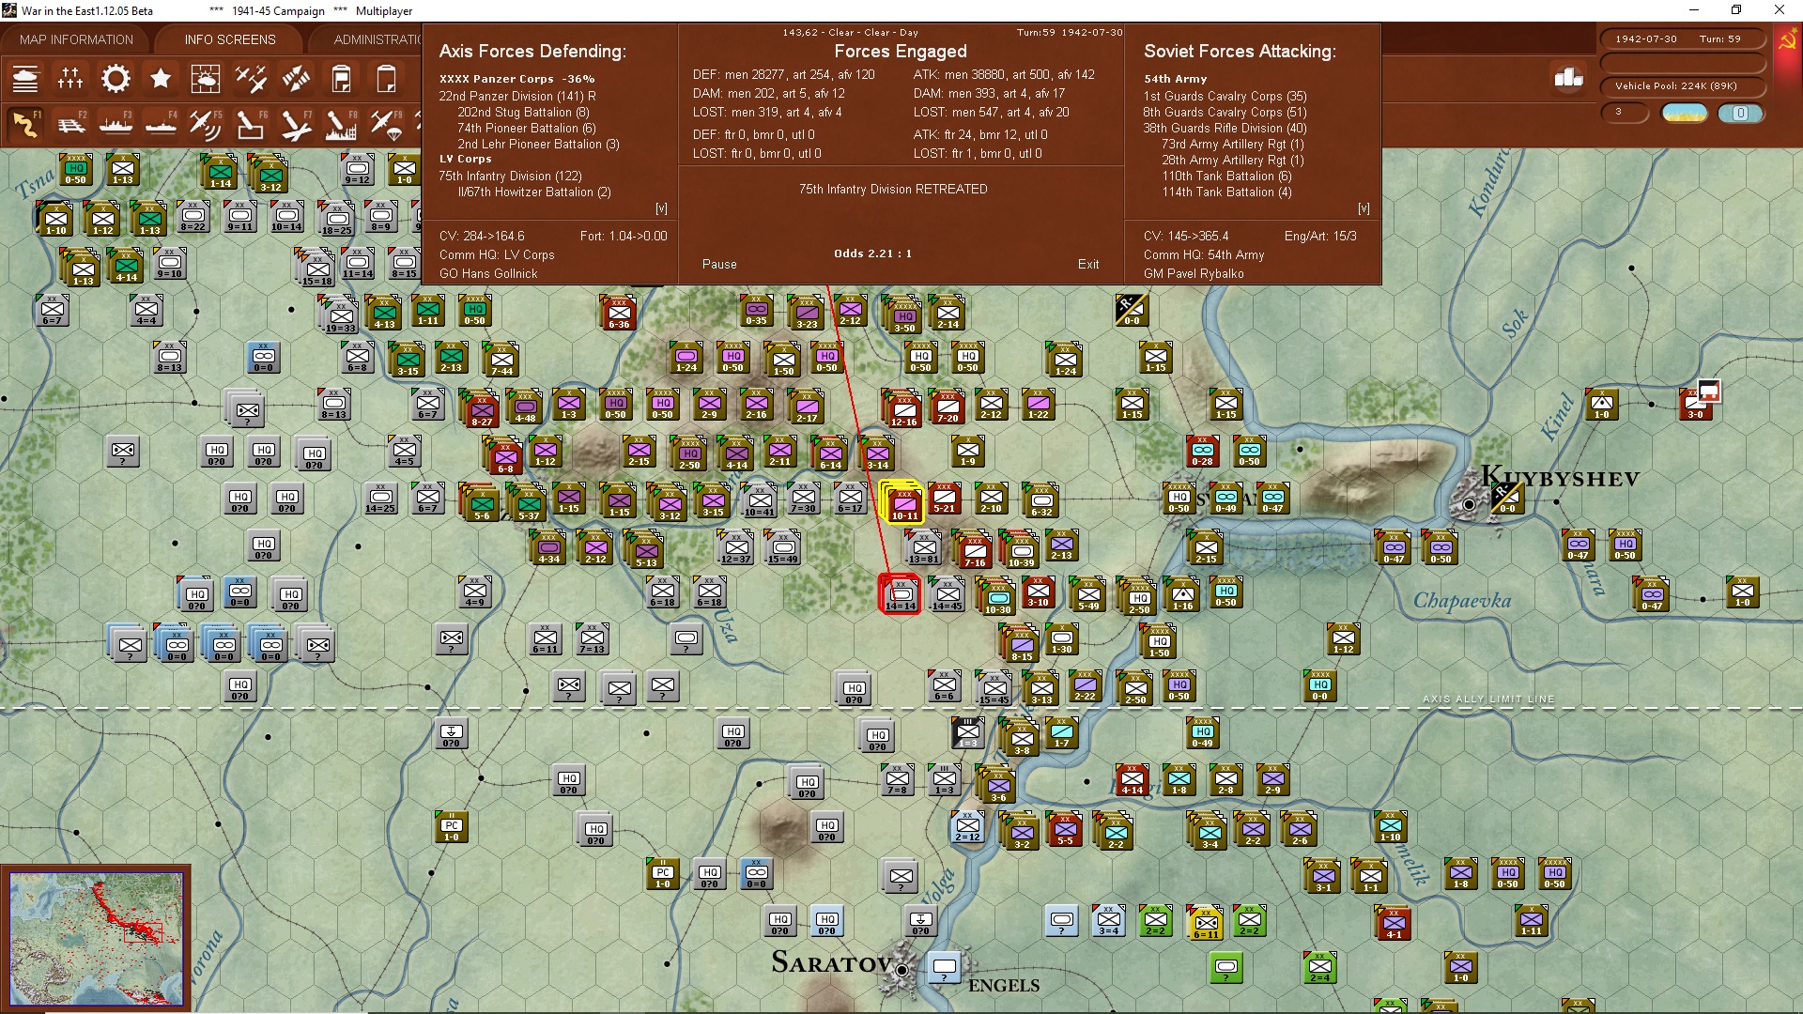This screenshot has width=1803, height=1014.
Task: Open the production gear icon
Action: click(x=116, y=79)
